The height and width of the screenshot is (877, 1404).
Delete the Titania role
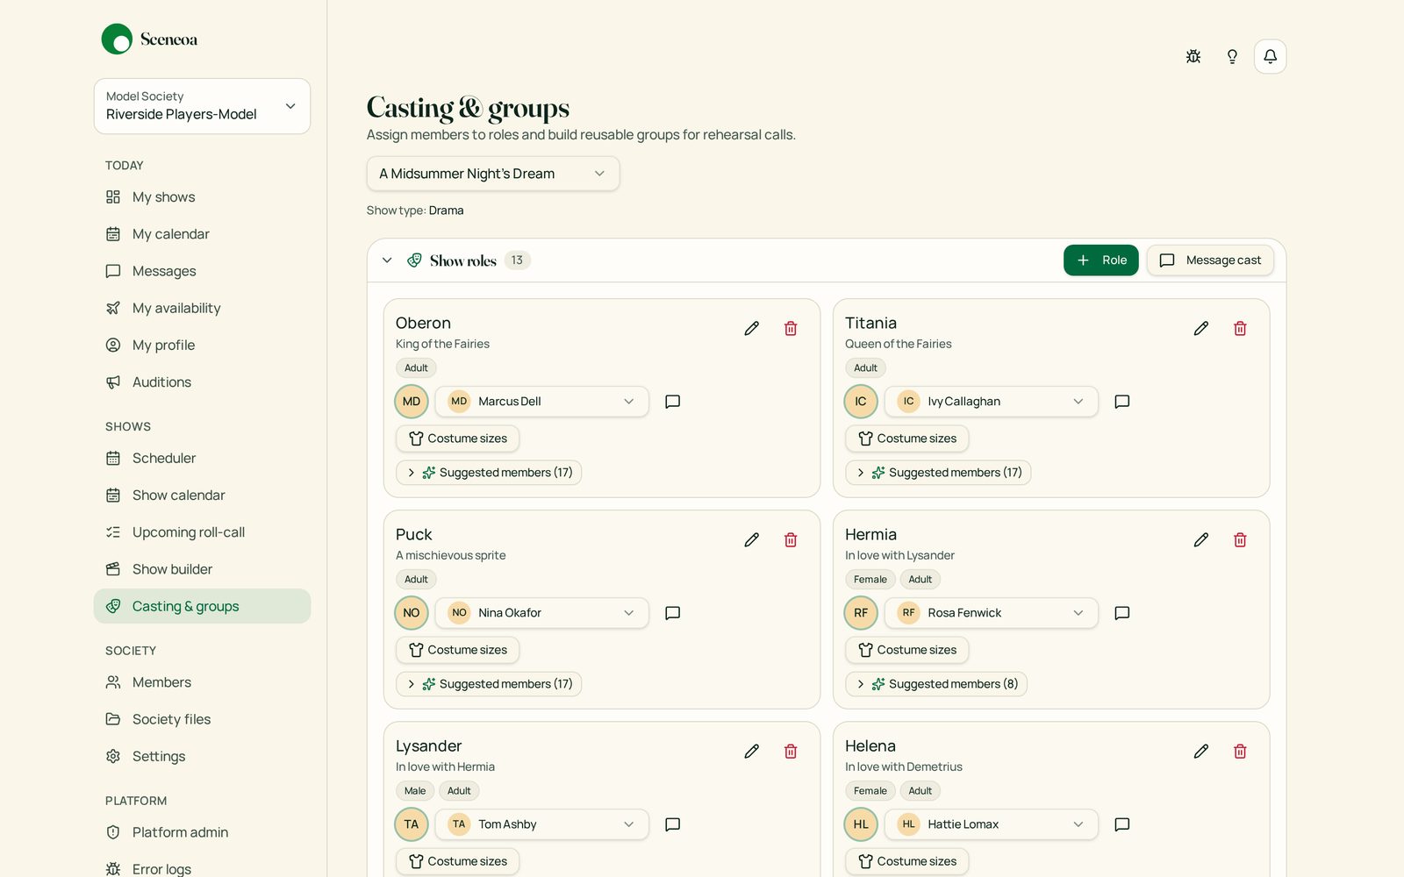point(1240,328)
